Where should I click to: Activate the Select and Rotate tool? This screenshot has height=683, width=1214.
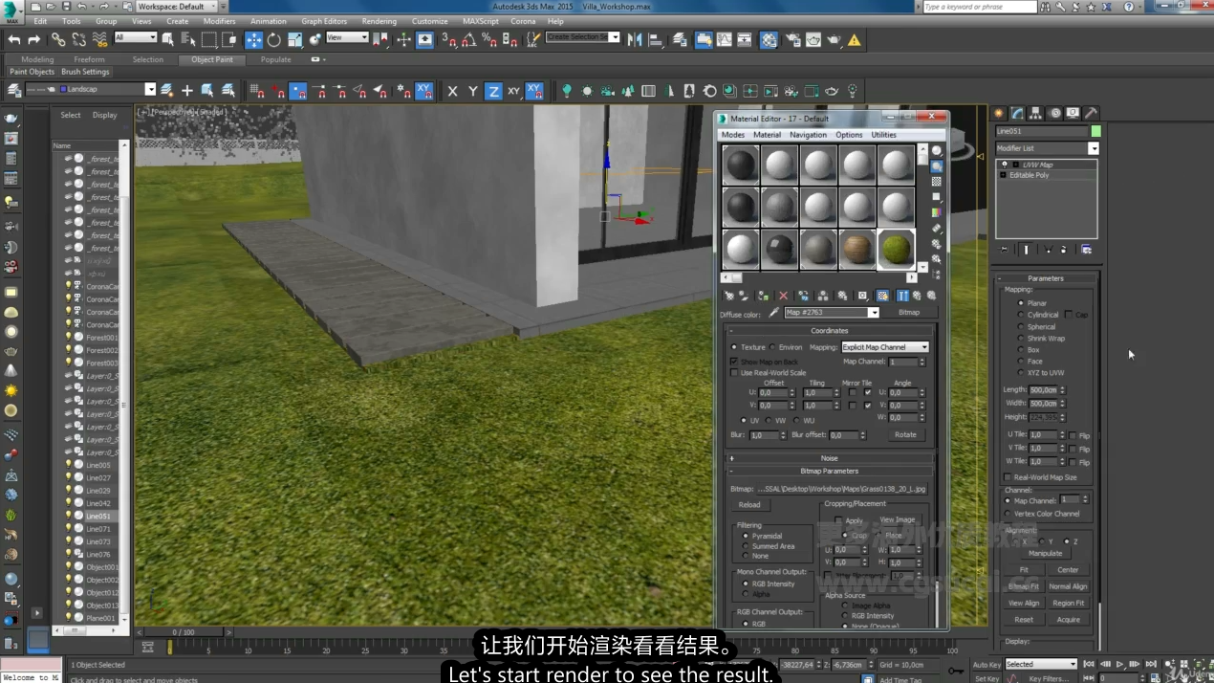click(274, 39)
